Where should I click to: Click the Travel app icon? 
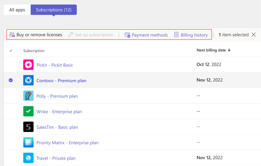tap(28, 158)
